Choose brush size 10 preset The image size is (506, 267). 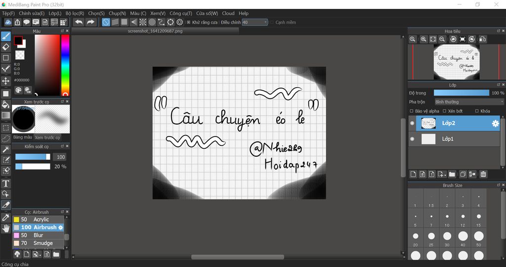pos(447,219)
